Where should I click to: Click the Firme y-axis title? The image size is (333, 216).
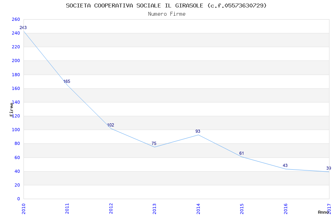pyautogui.click(x=11, y=109)
